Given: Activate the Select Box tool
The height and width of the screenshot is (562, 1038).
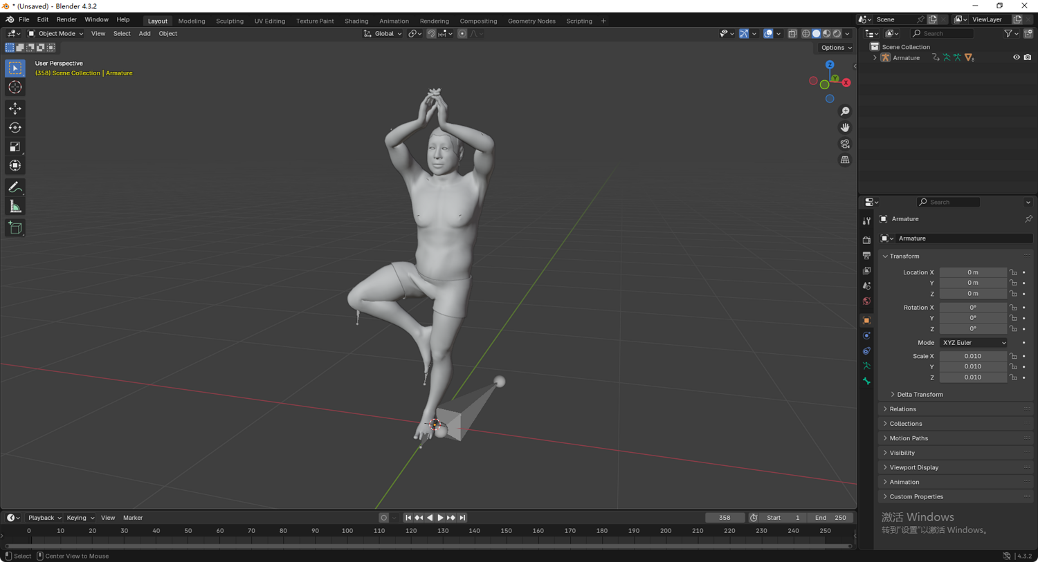Looking at the screenshot, I should [x=15, y=68].
